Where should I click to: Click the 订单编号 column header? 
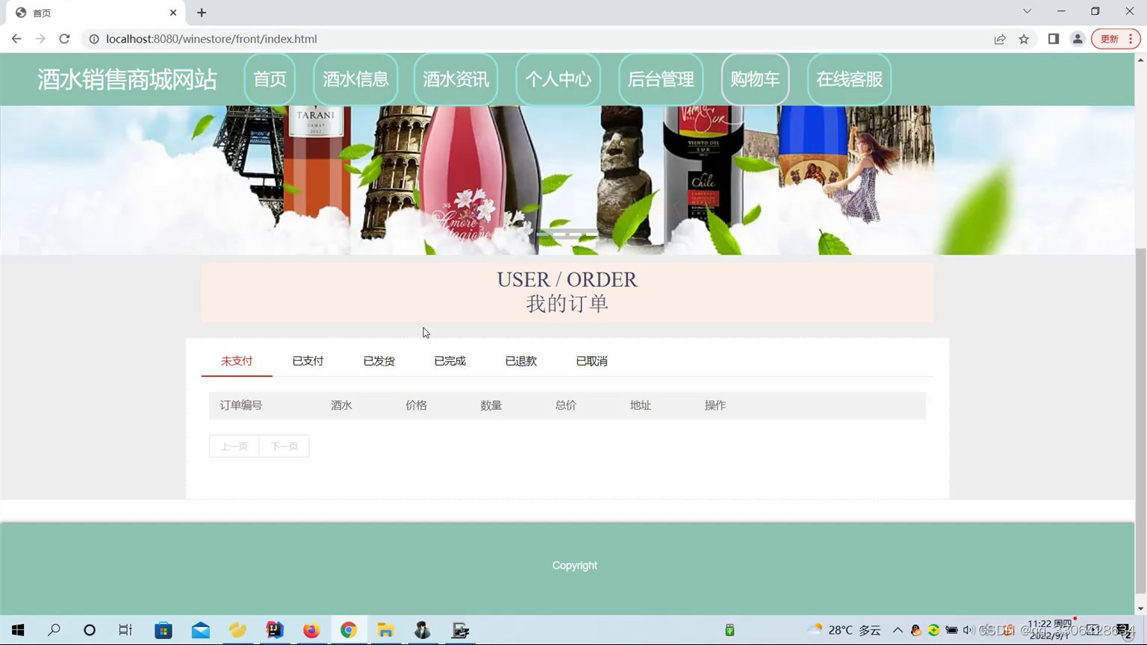point(241,405)
